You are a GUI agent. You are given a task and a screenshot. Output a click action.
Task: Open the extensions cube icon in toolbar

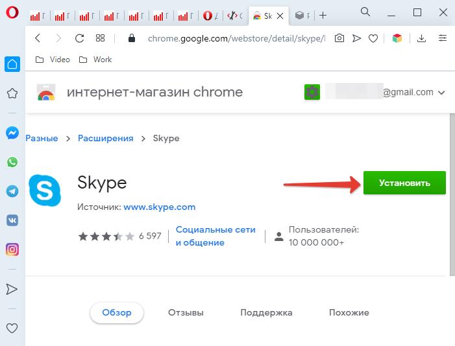[397, 38]
